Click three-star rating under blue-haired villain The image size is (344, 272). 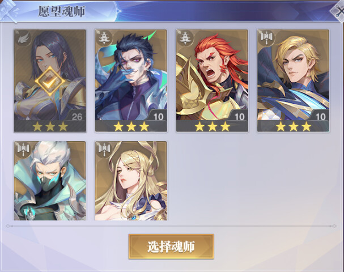pos(131,127)
